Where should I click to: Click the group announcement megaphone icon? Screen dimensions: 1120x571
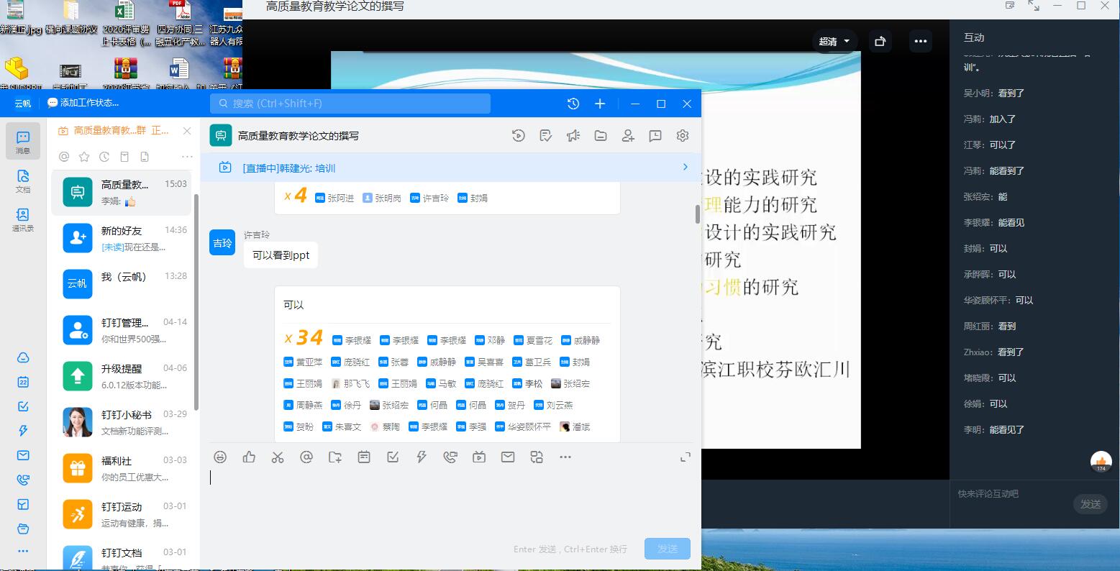[573, 135]
